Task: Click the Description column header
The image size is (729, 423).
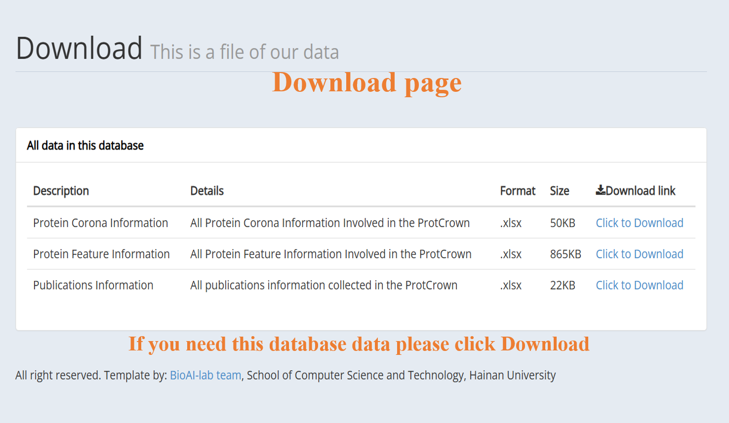Action: pyautogui.click(x=61, y=191)
